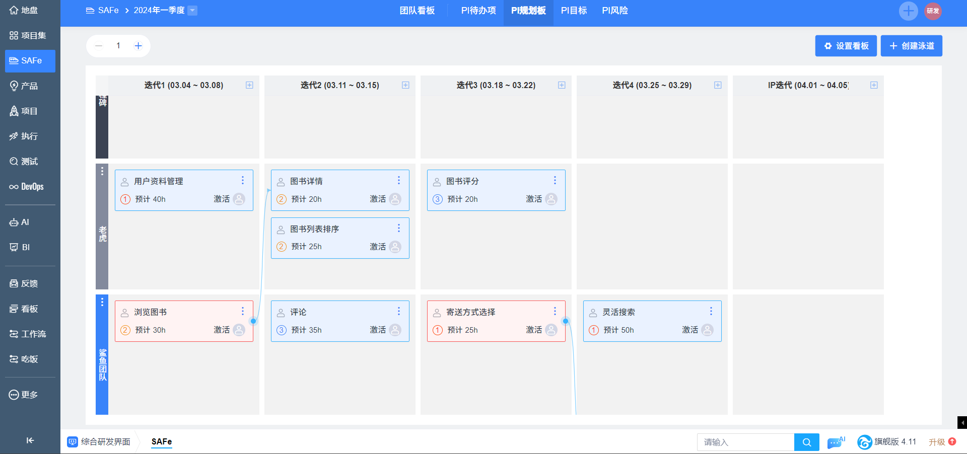Click the 研发 user avatar
The image size is (967, 454).
pyautogui.click(x=933, y=11)
